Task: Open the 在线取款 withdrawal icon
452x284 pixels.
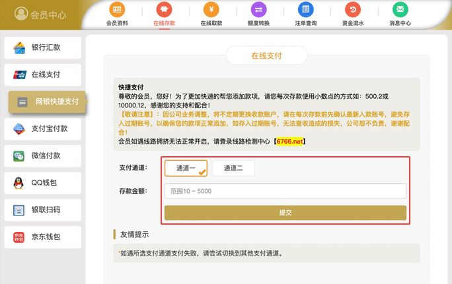Action: click(211, 10)
